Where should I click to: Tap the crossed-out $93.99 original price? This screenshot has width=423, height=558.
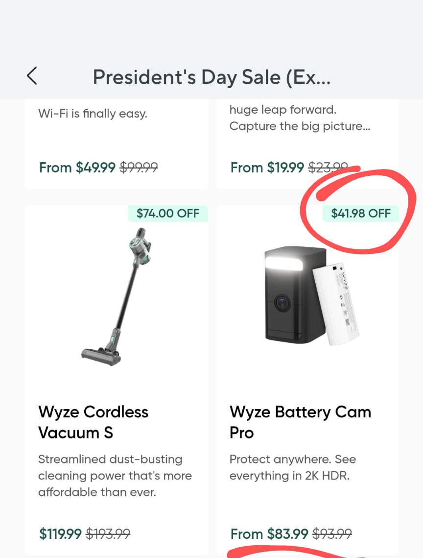point(332,534)
